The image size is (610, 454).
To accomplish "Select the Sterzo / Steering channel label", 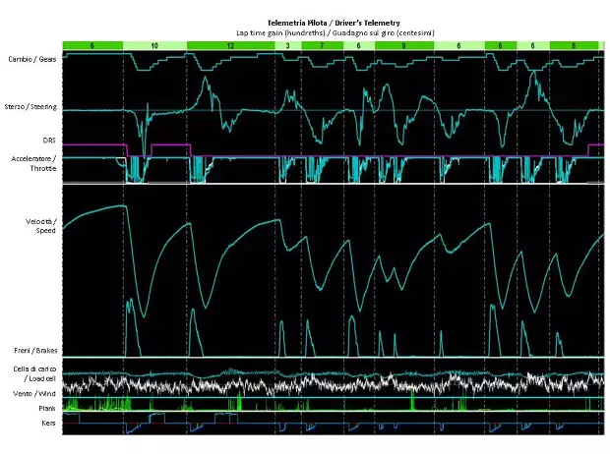I will pos(30,106).
